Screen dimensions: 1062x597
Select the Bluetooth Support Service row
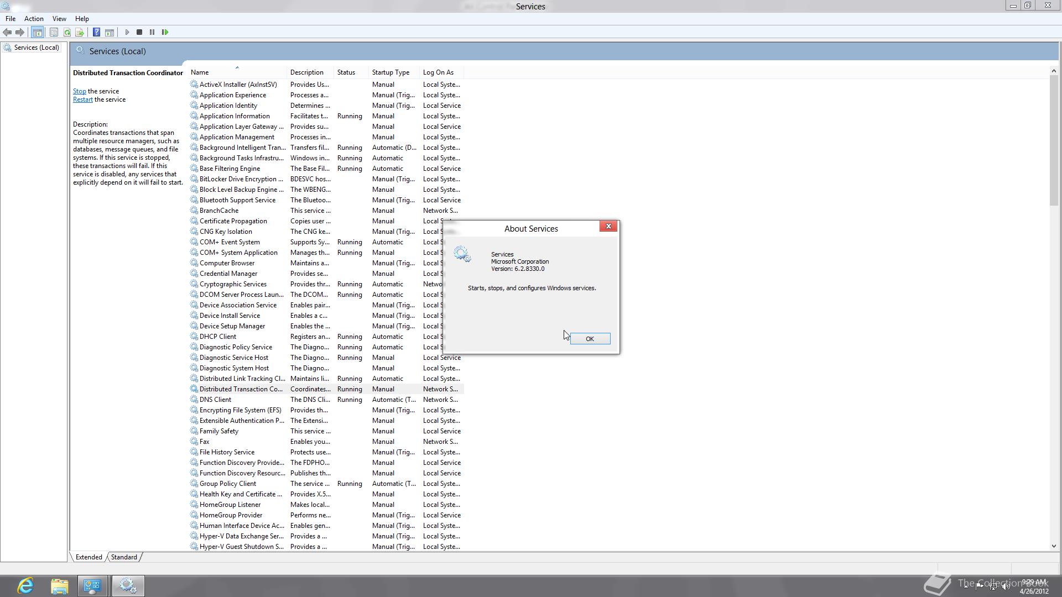pos(326,200)
